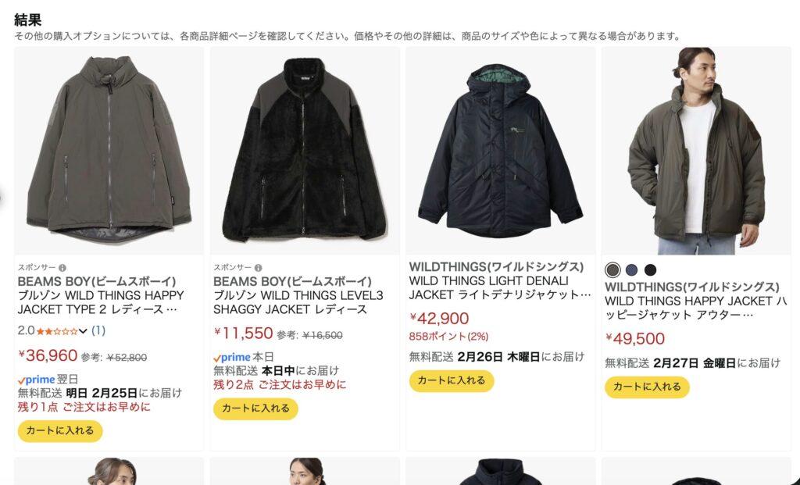This screenshot has height=485, width=800.
Task: Select the navy blue color swatch
Action: coord(631,269)
